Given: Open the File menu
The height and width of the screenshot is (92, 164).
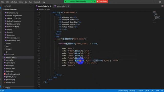Looking at the screenshot, I should tap(3, 2).
